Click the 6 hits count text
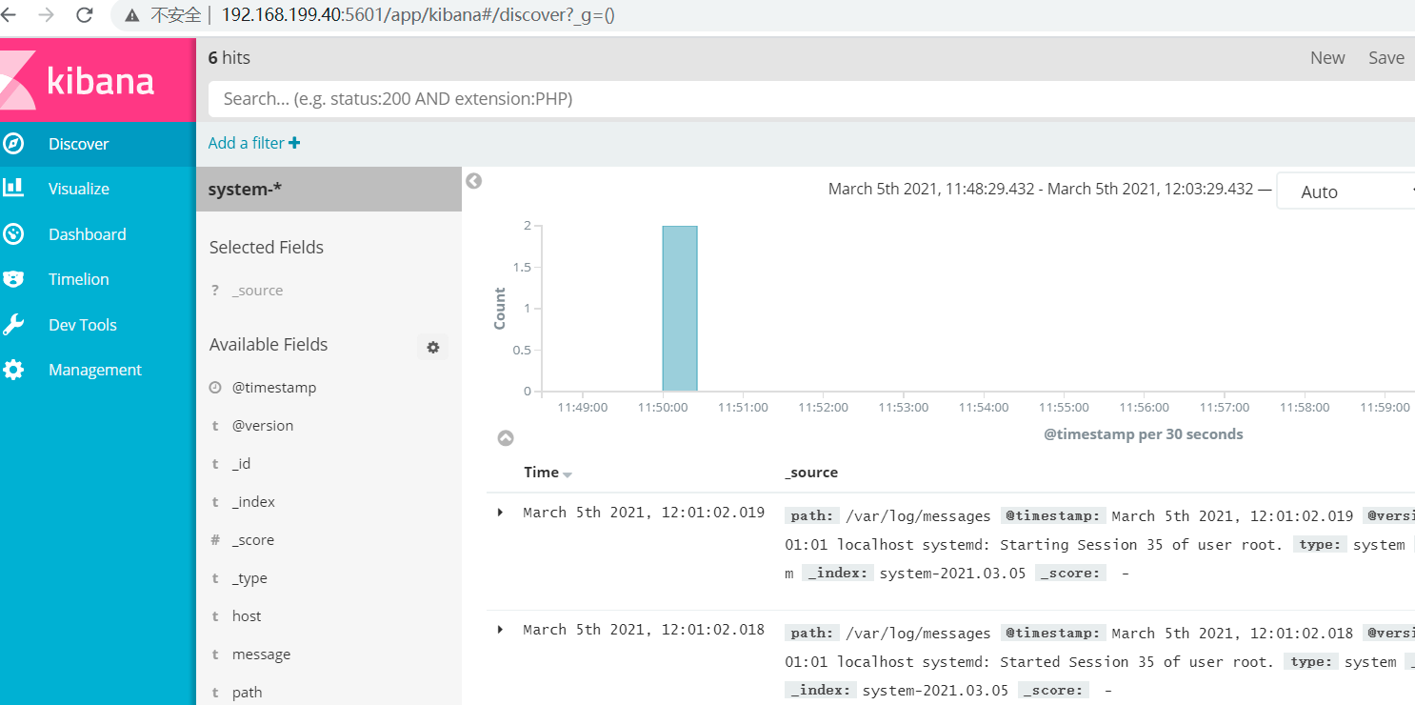The height and width of the screenshot is (705, 1415). click(229, 58)
